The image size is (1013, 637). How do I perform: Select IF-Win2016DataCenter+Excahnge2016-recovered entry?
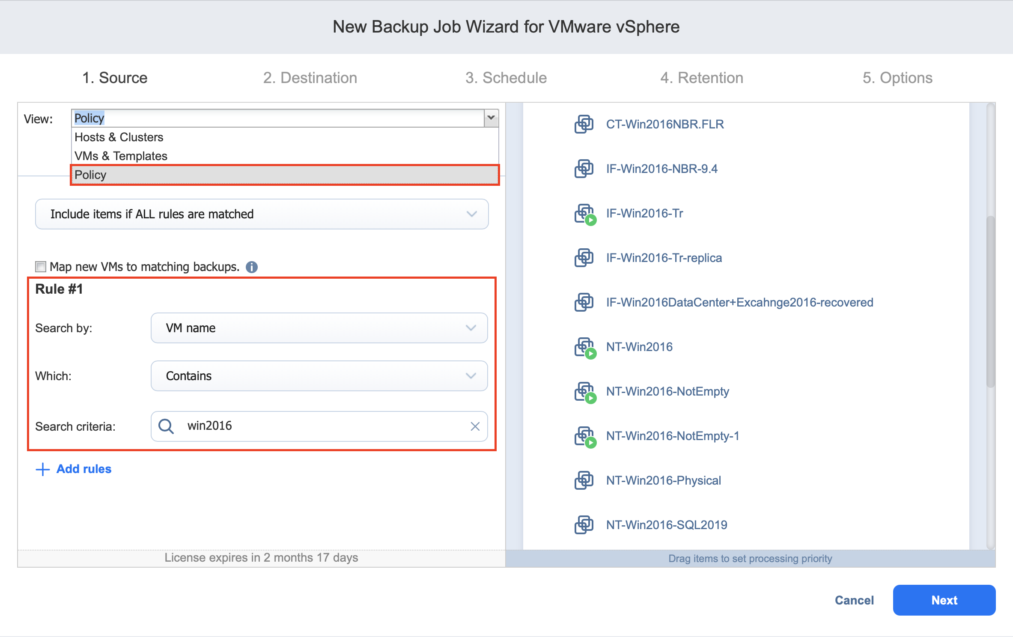pyautogui.click(x=739, y=302)
